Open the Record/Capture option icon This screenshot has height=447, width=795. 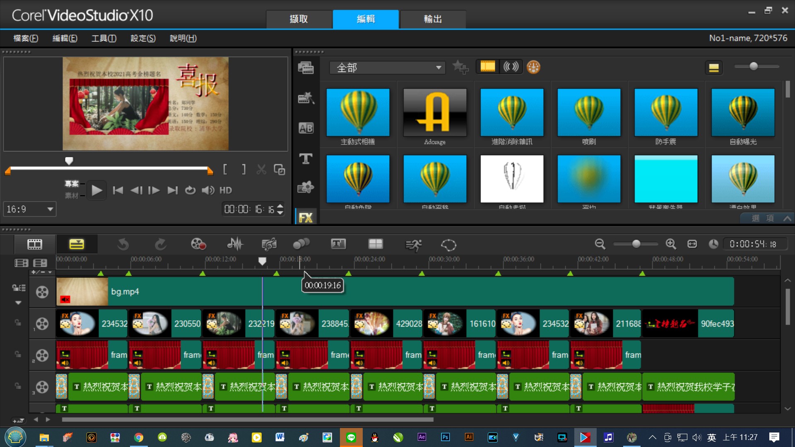(198, 244)
